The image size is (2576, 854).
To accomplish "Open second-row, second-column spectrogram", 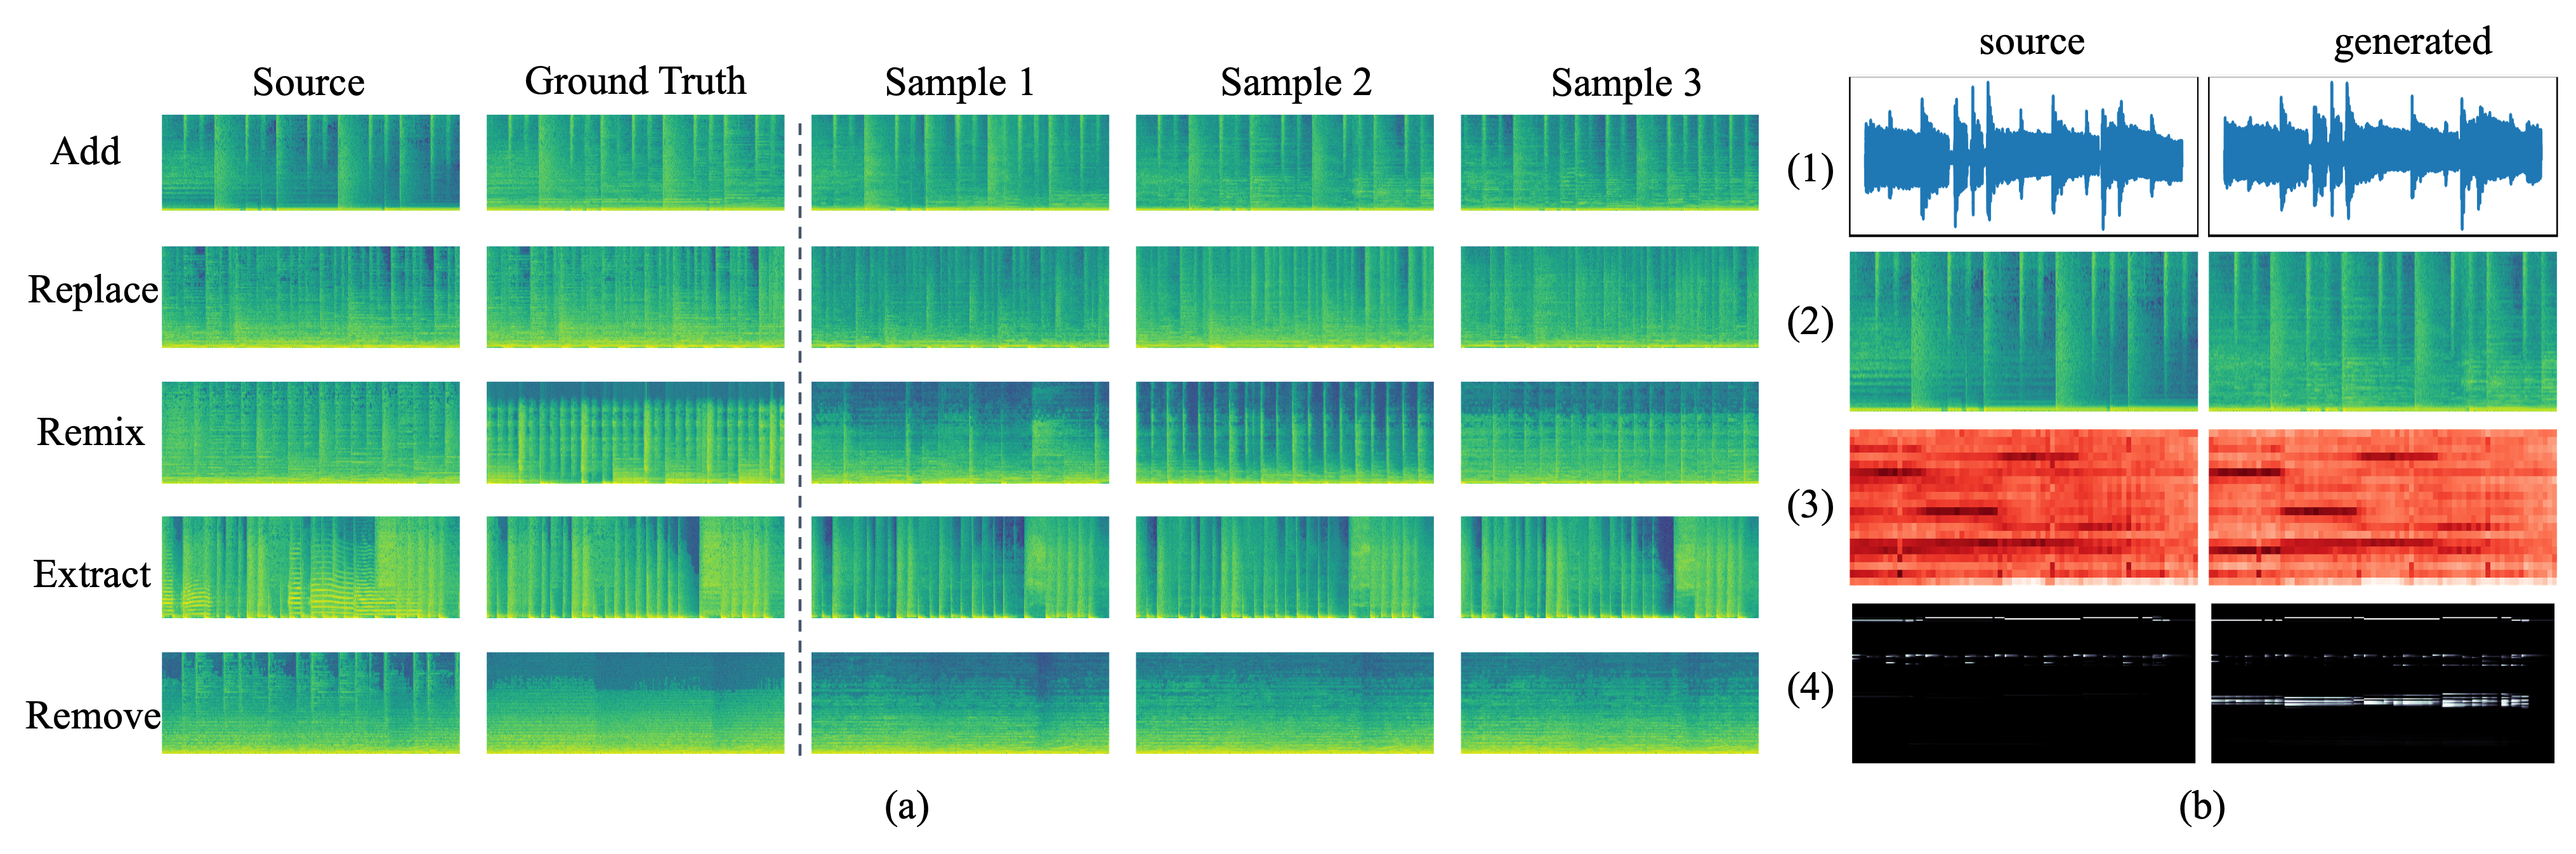I will click(635, 297).
